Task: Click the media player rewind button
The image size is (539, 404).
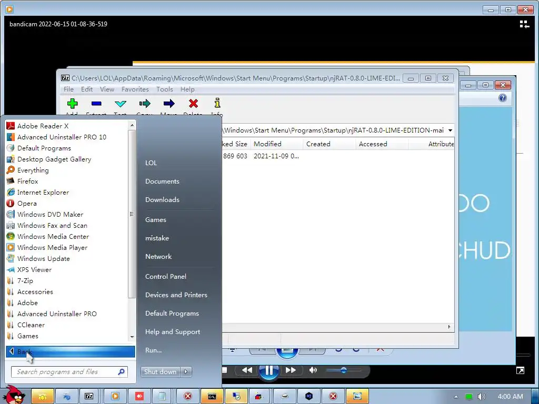Action: tap(247, 370)
